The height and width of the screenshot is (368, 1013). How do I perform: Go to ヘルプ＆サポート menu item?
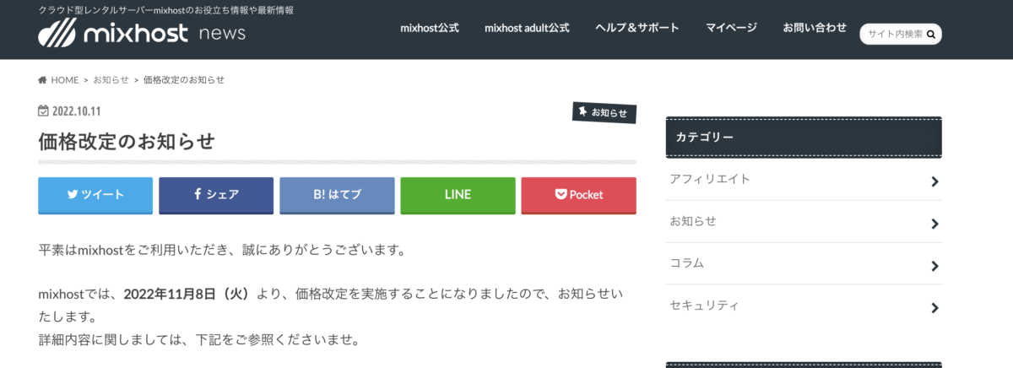coord(637,28)
